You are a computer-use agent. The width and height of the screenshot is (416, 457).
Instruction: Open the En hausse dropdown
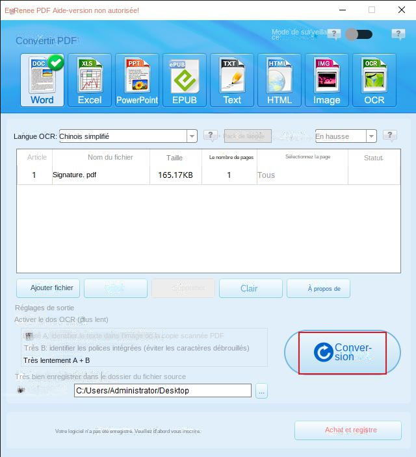coord(346,136)
